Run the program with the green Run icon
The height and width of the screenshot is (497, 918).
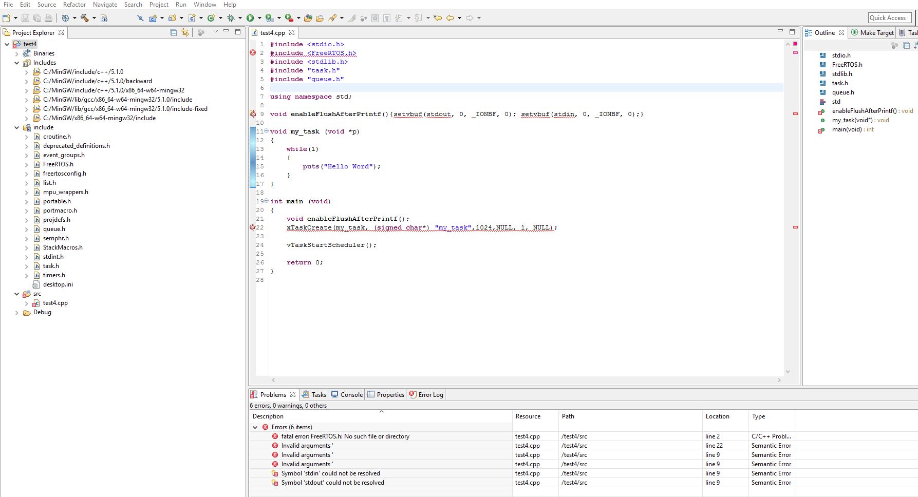tap(250, 17)
